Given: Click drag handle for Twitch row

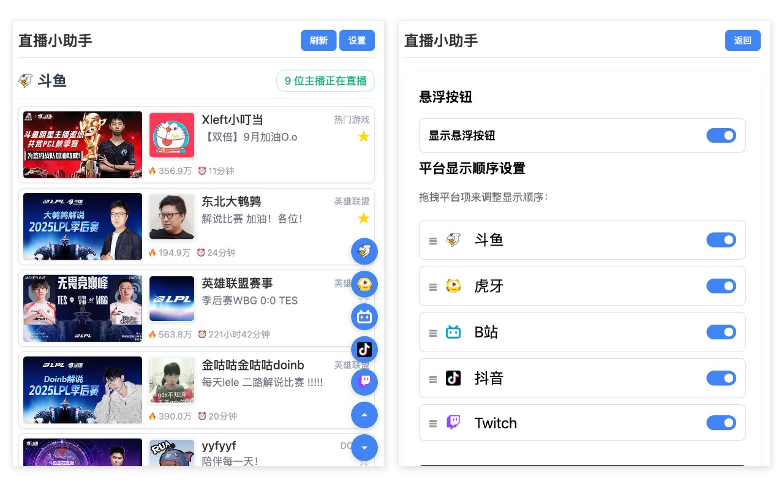Looking at the screenshot, I should pyautogui.click(x=433, y=424).
